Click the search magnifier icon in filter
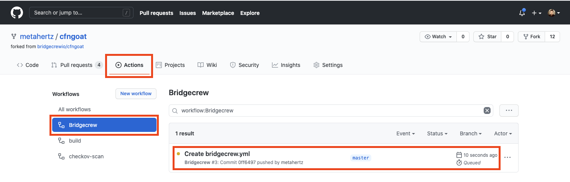The image size is (570, 182). [x=175, y=110]
